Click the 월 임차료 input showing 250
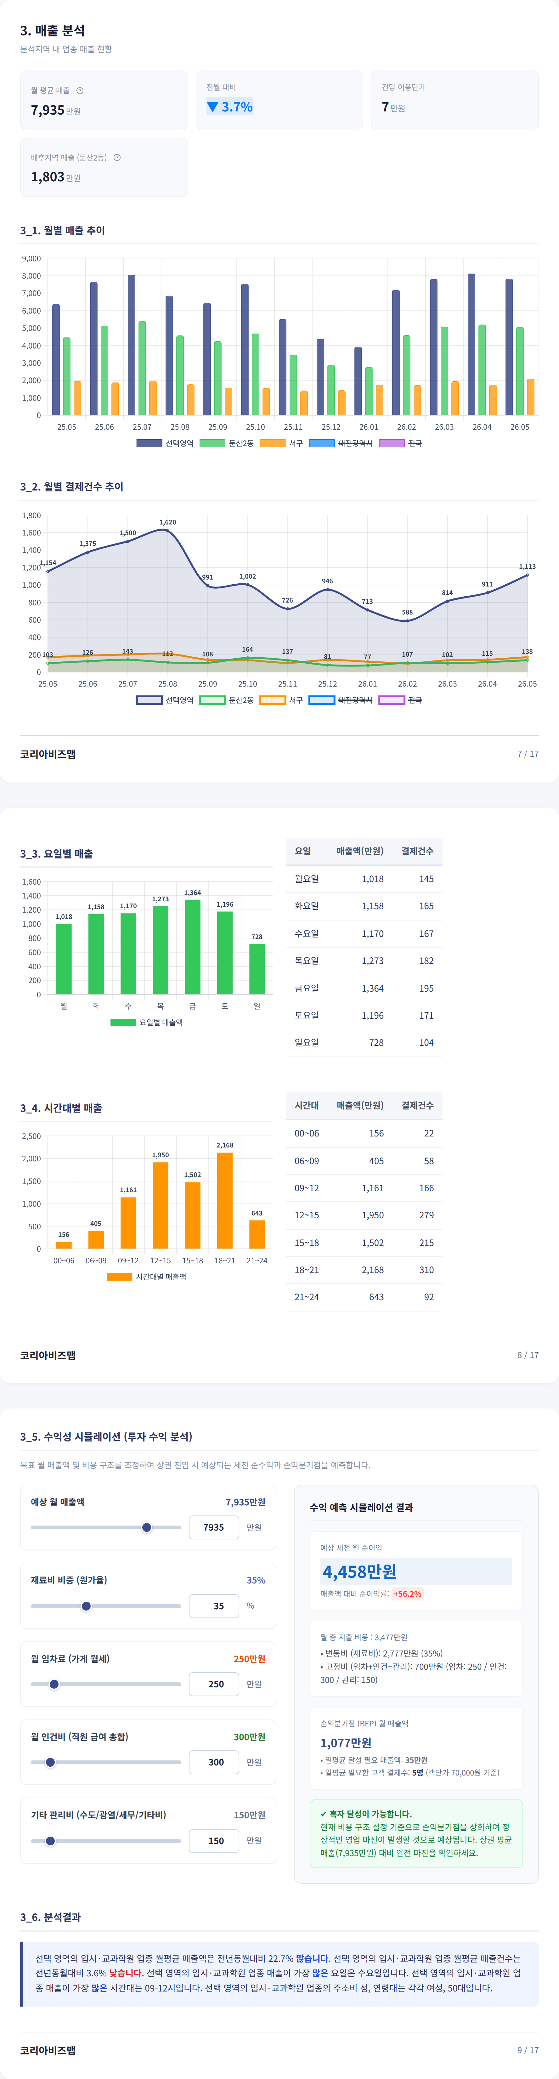Screen dimensions: 559x2079 (x=214, y=1684)
